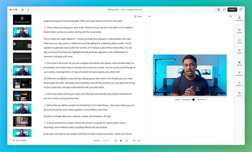Open the comments panel

[x=224, y=10]
